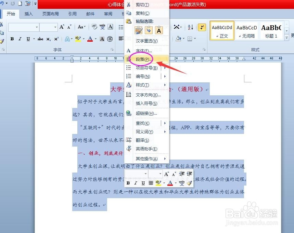Open the Text Effects icon
294x233 pixels.
(x=67, y=39)
